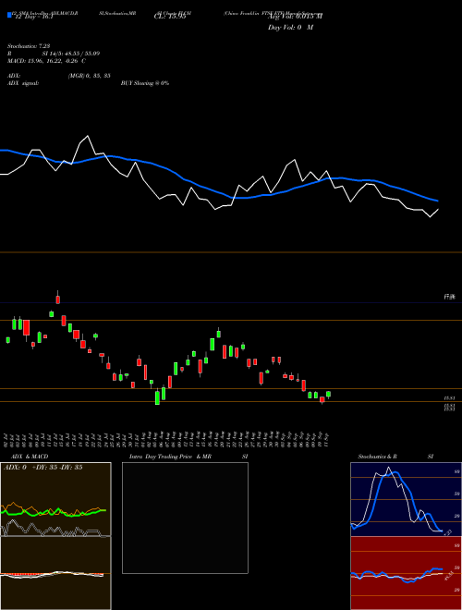The image size is (462, 610).
Task: Click the 'Day Vol: 0 M' label
Action: click(290, 27)
